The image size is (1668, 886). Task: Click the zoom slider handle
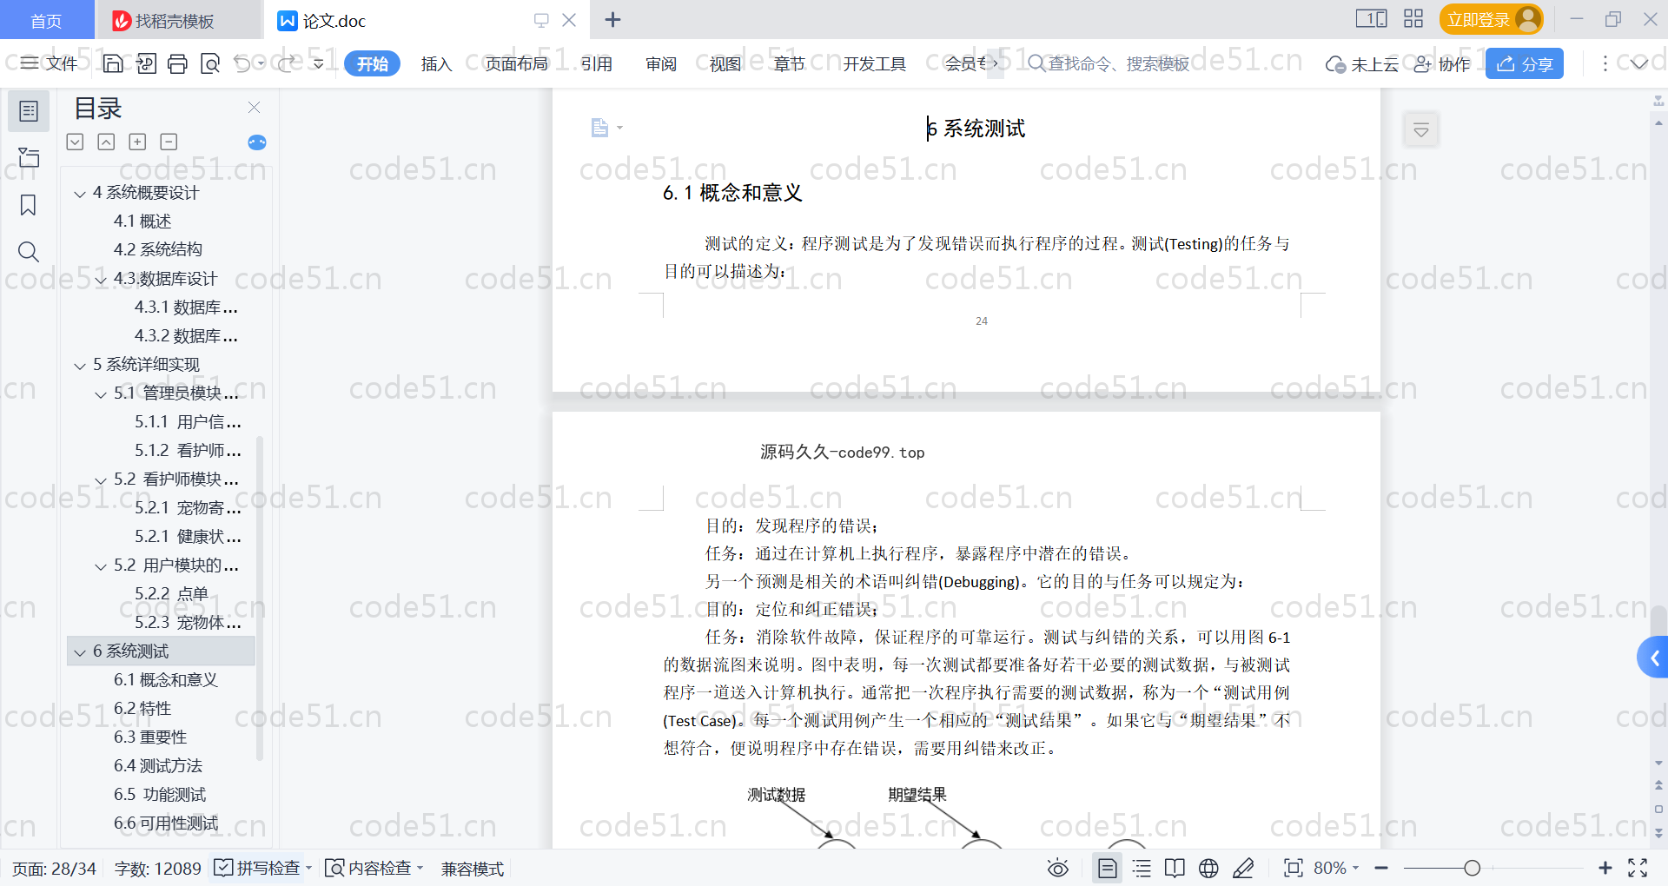tap(1472, 868)
